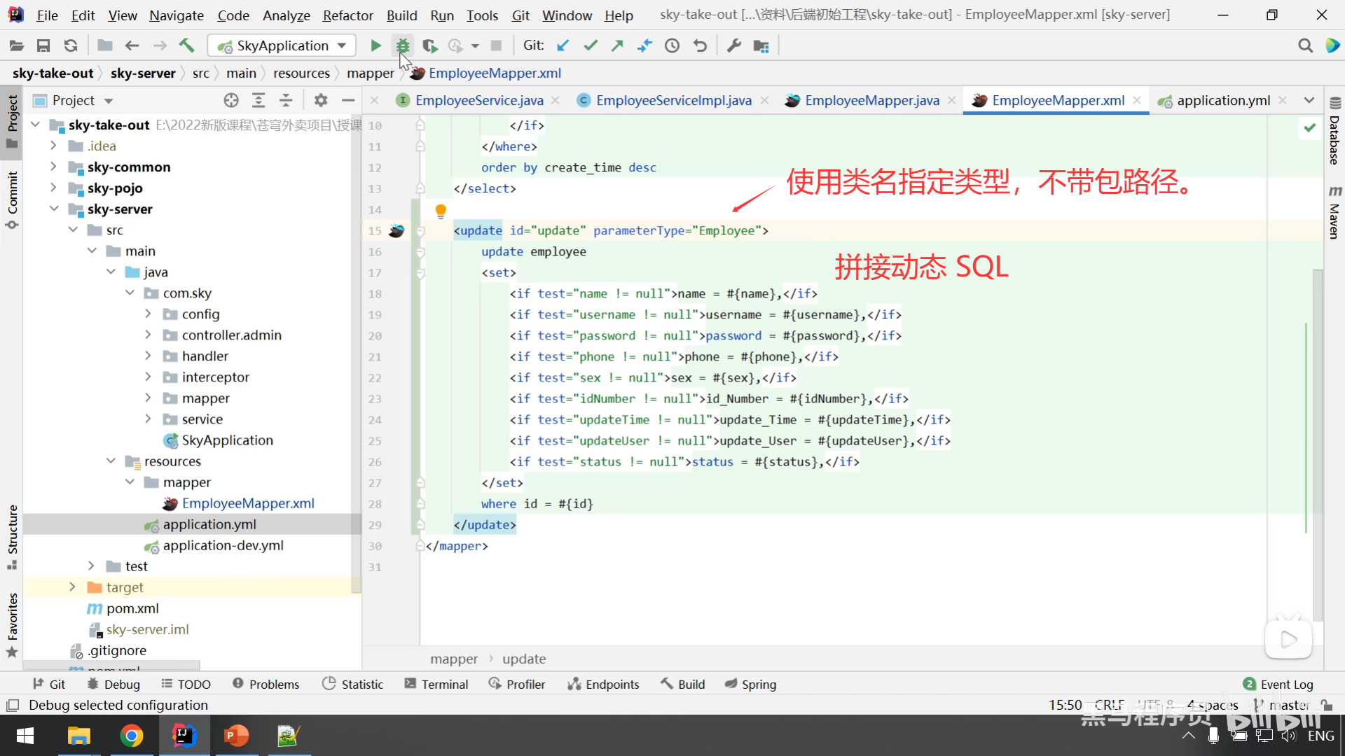Switch to EmployeeServiceImpl.java tab
This screenshot has width=1345, height=756.
coord(673,100)
